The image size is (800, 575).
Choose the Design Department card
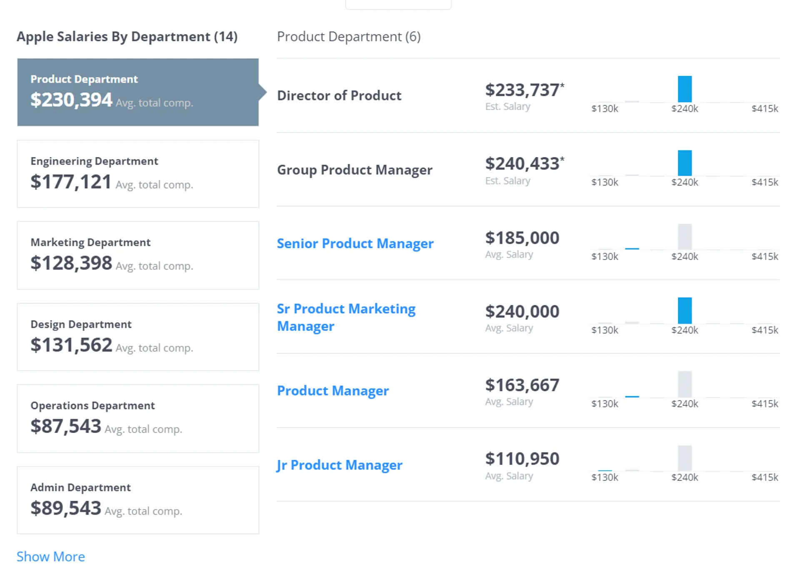(x=137, y=337)
